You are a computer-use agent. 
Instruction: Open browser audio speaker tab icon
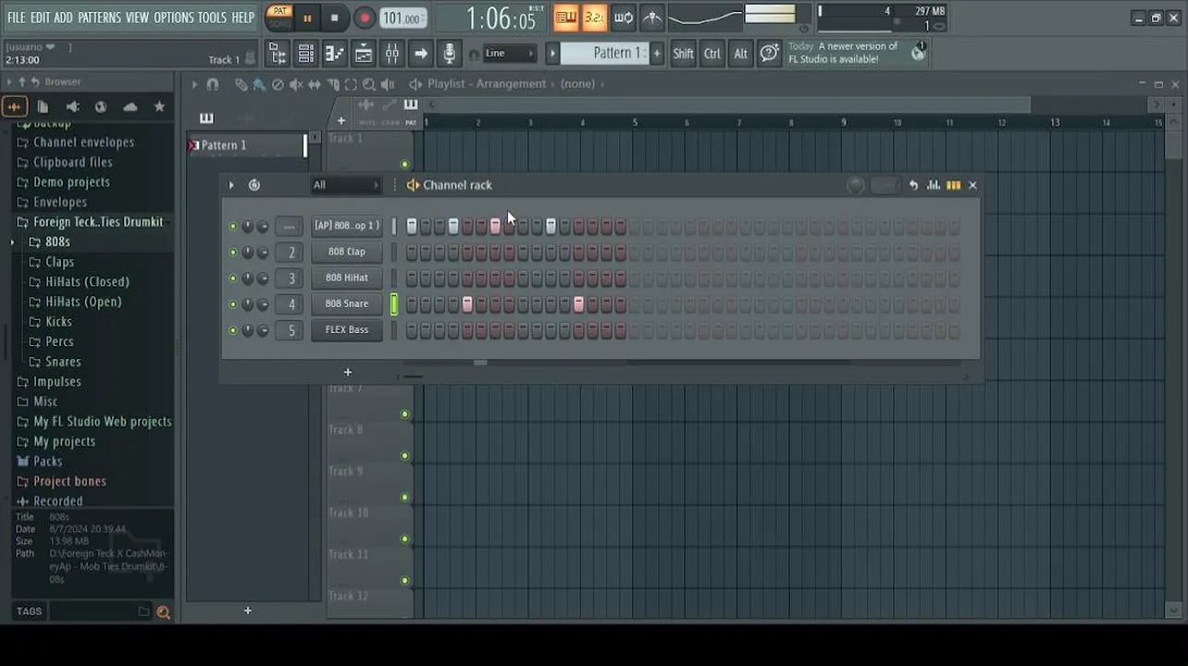click(72, 106)
